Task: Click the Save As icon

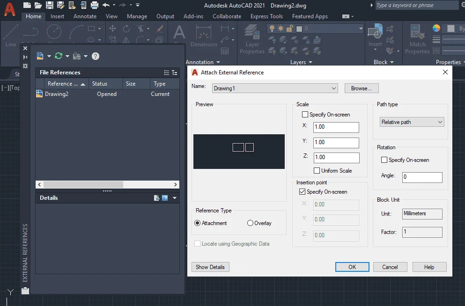Action: 61,5
